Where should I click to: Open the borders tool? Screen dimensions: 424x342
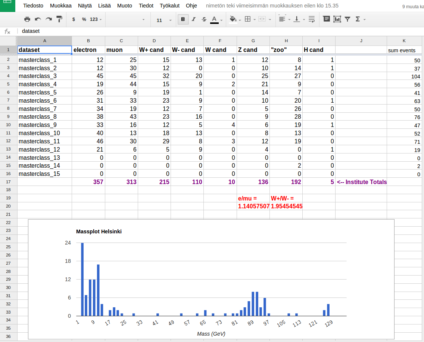click(247, 19)
